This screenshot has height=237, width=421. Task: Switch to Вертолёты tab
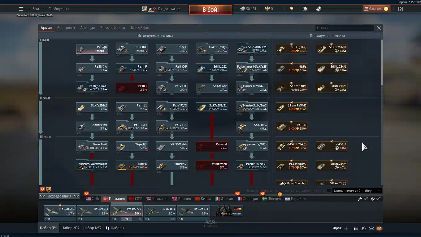pos(66,28)
